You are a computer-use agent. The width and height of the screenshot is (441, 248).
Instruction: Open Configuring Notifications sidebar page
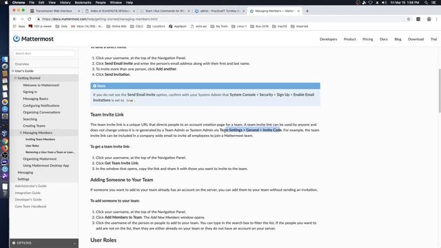41,105
